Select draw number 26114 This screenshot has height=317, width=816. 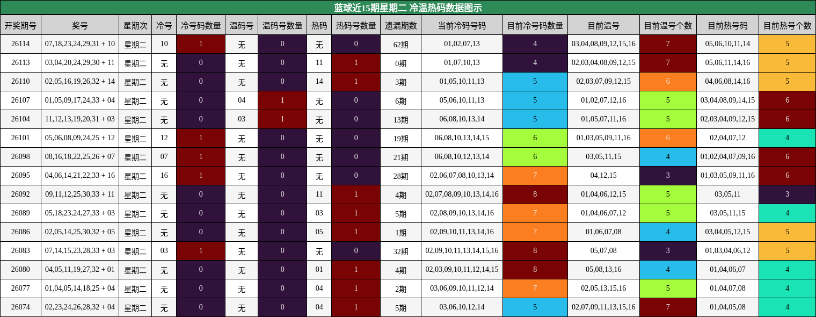(20, 44)
